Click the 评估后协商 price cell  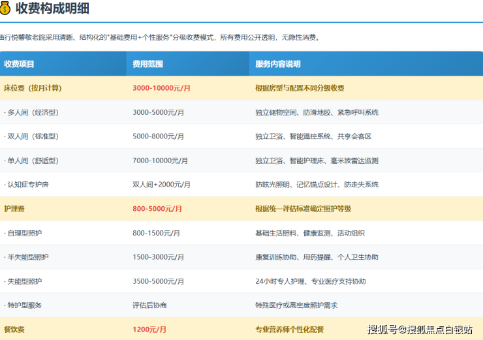[149, 305]
